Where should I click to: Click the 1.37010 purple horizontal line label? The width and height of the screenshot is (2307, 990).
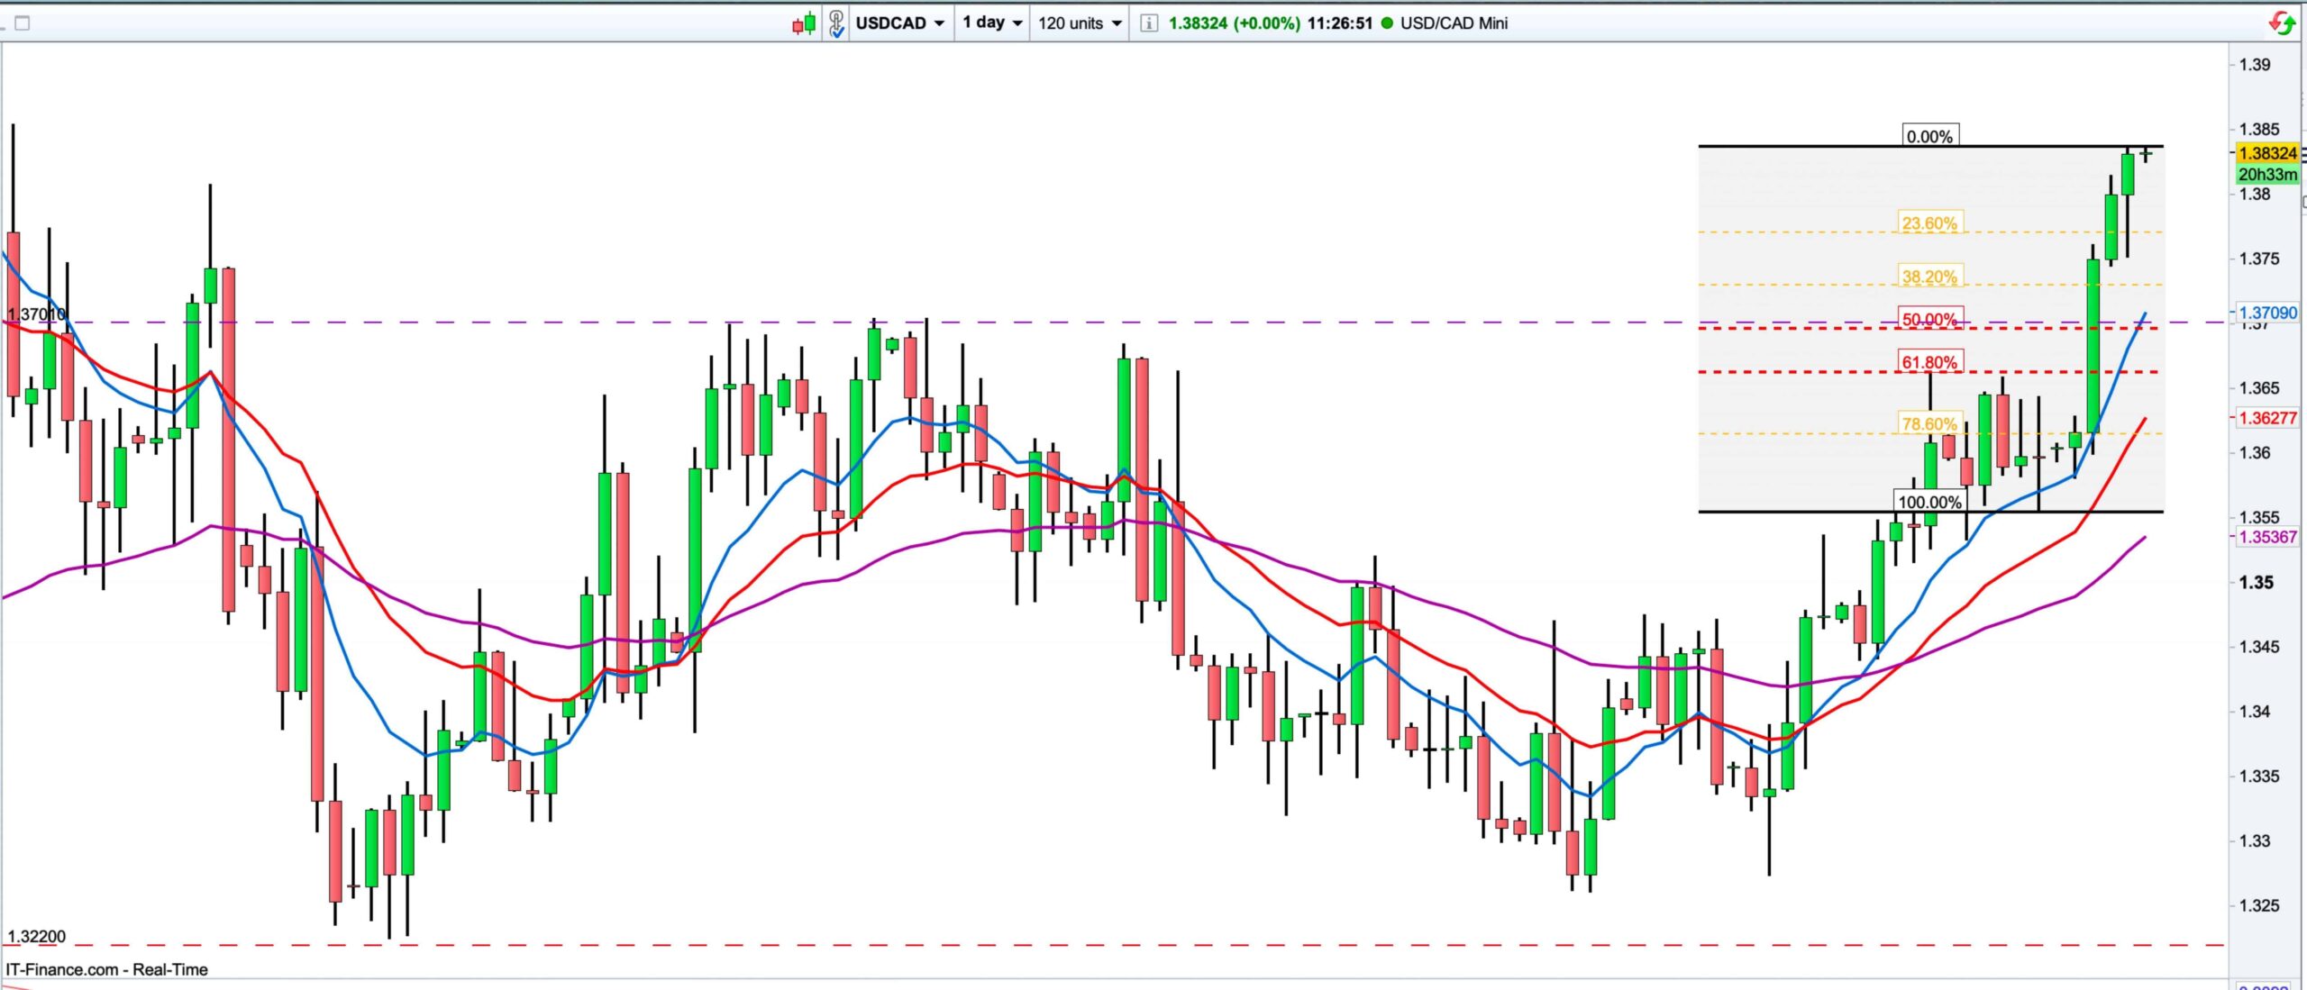coord(36,314)
